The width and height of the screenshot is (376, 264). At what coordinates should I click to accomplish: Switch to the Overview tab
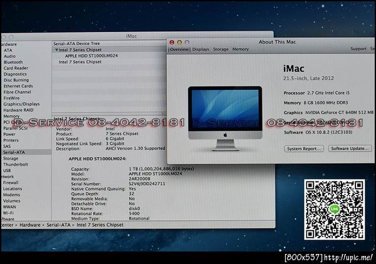click(179, 49)
